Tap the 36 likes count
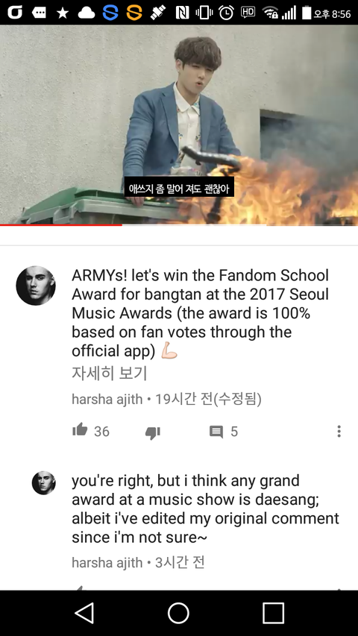 click(x=101, y=432)
